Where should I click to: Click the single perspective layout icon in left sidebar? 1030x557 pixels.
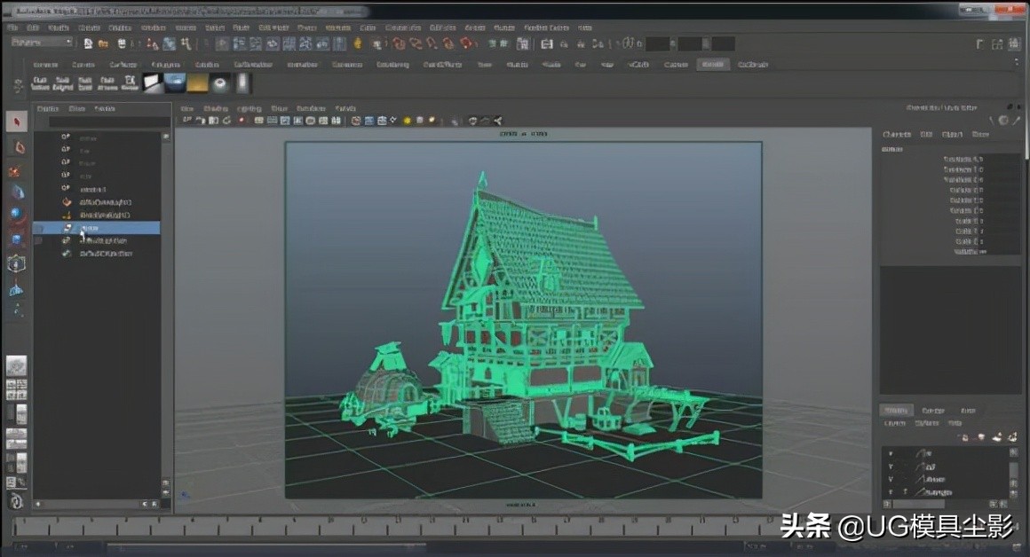(x=17, y=365)
